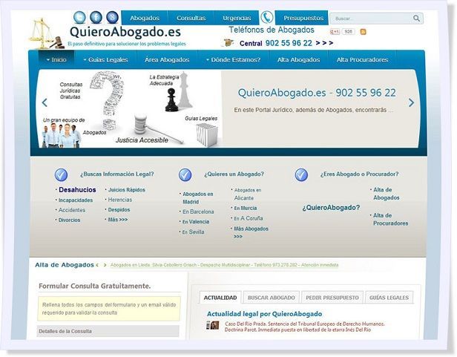Screen dimensions: 457x357
Task: Click the Teléfonos de Abogados heading
Action: (272, 30)
